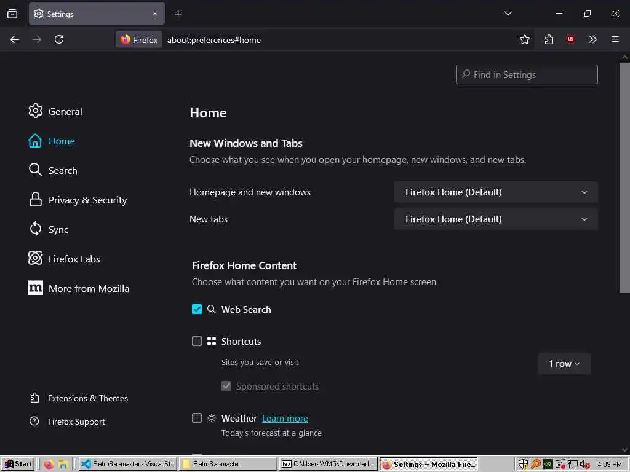Enable the Weather checkbox
Screen dimensions: 630x472
click(x=197, y=418)
